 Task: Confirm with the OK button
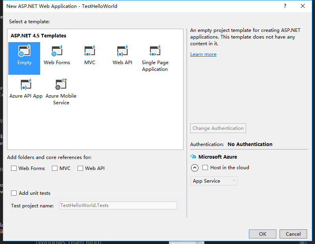[263, 234]
